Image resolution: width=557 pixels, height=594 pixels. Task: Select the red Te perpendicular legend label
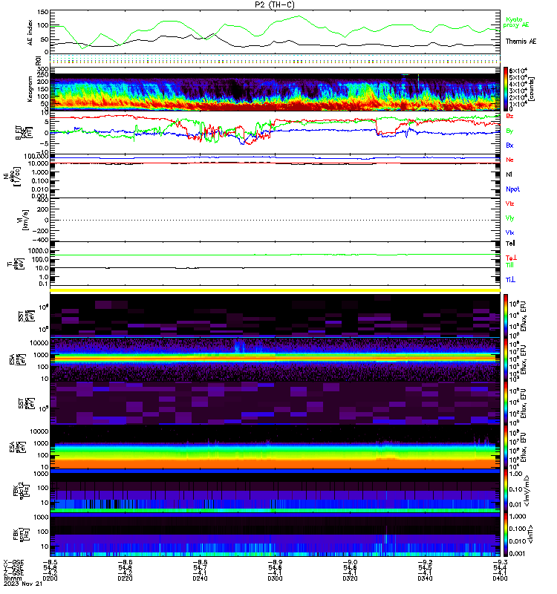click(x=511, y=258)
